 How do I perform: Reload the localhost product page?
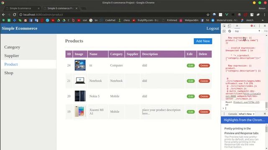(x=15, y=15)
